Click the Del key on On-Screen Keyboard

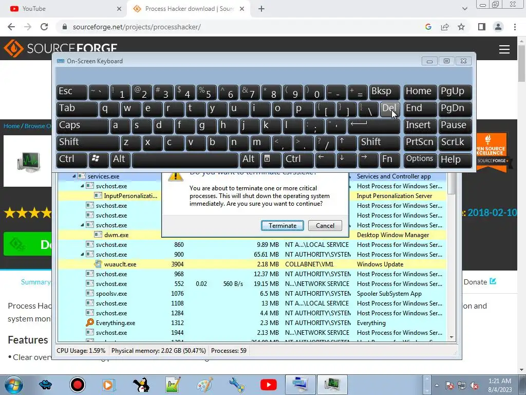point(390,109)
